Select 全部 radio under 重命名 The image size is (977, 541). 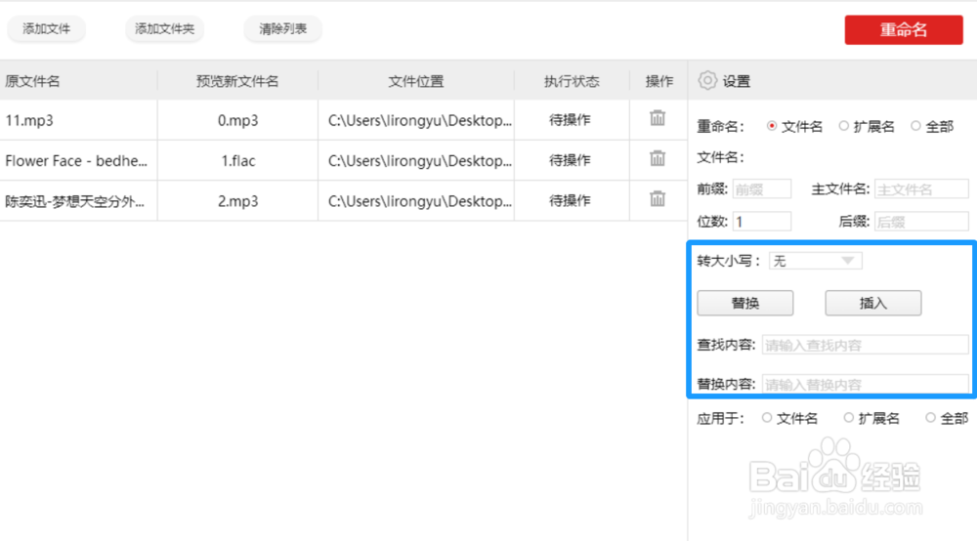[915, 126]
